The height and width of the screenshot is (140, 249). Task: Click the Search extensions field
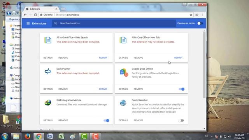(x=114, y=23)
